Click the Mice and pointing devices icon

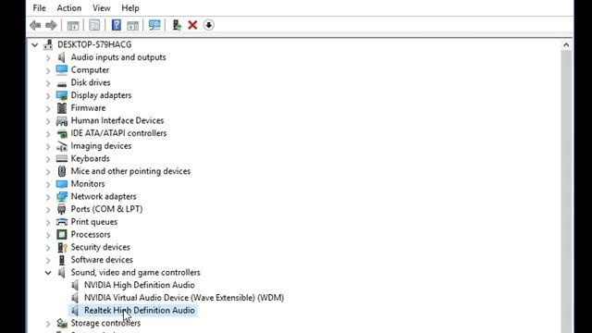(62, 171)
